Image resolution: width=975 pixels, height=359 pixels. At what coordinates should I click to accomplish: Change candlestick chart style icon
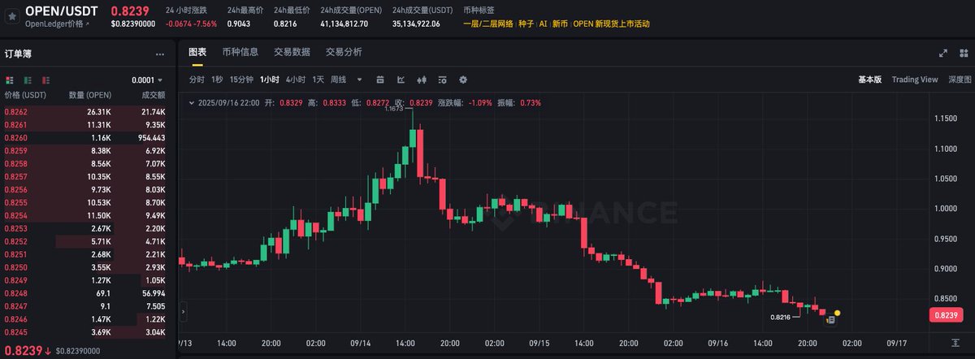421,80
